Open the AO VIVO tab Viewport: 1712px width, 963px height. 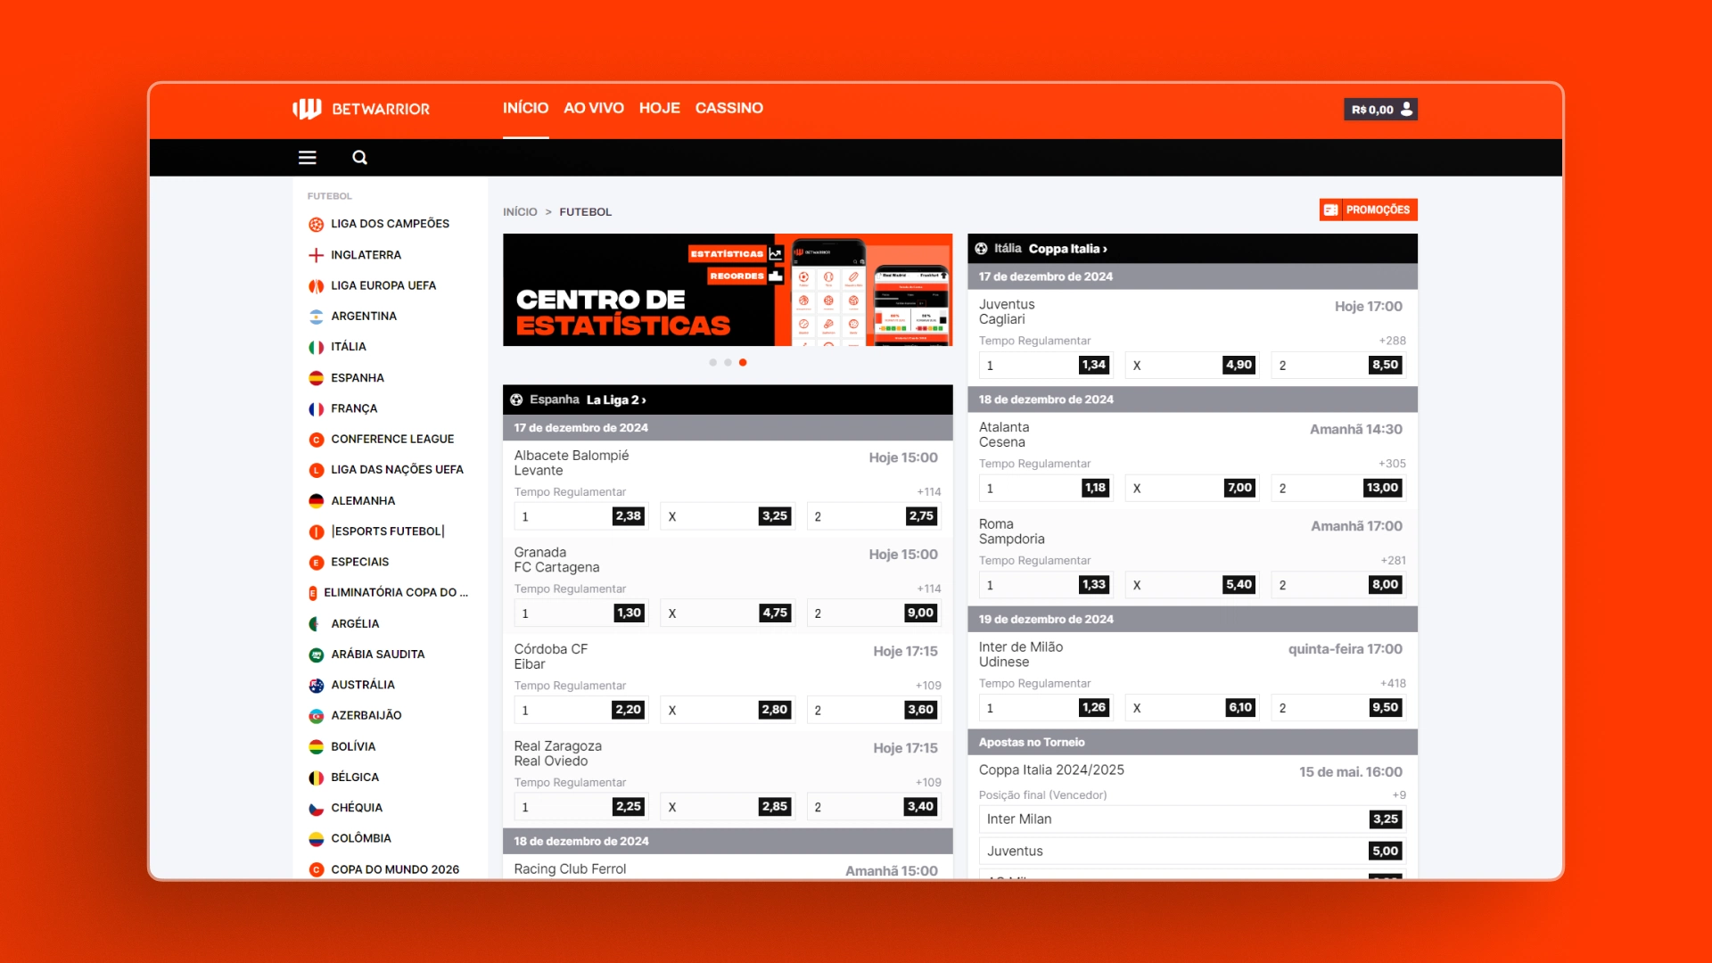tap(594, 108)
